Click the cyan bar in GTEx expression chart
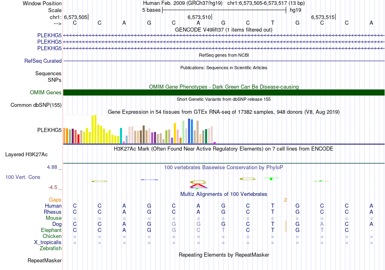Screen dimensions: 385x270 [x=121, y=136]
